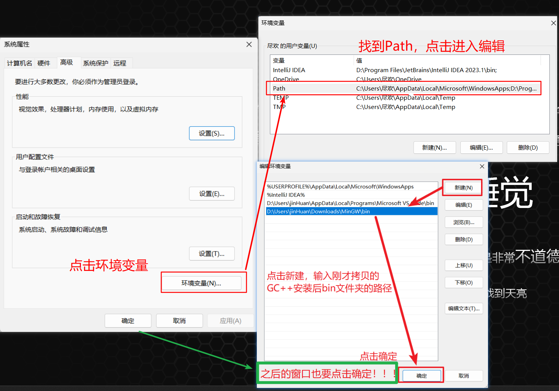Click the 浏览(B)... button

click(463, 222)
